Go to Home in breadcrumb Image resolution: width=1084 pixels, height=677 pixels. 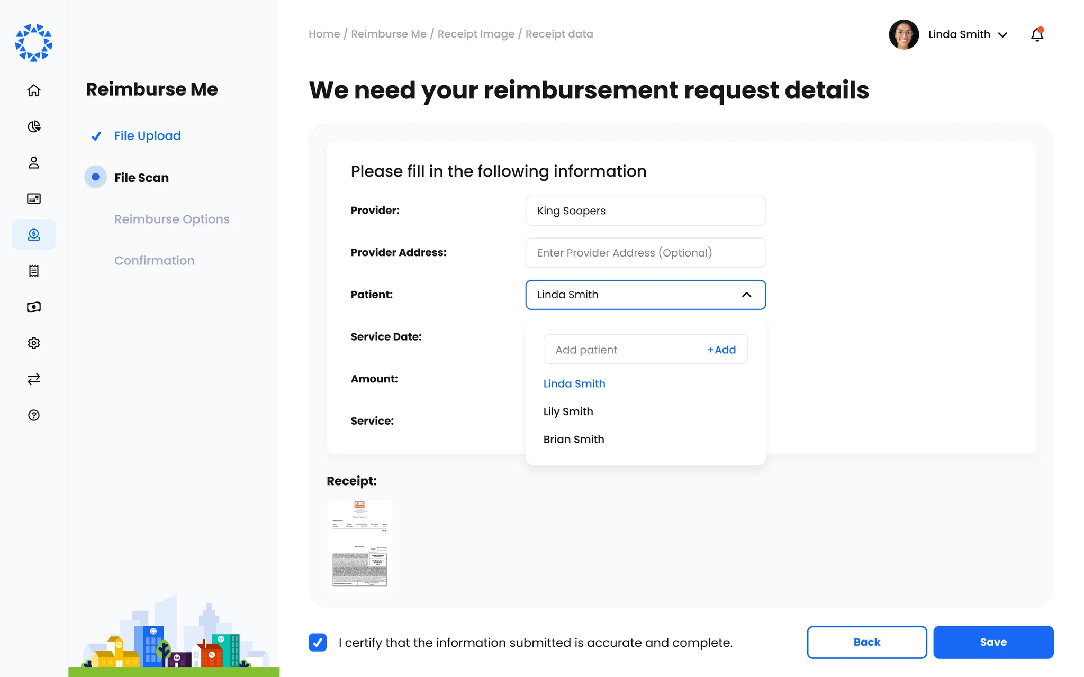coord(324,34)
